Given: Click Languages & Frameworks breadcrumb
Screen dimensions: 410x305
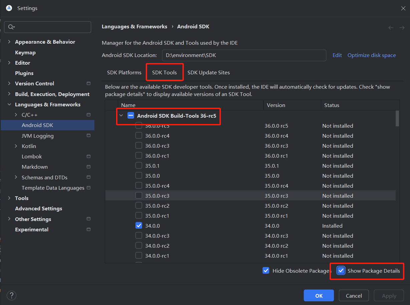Looking at the screenshot, I should tap(134, 26).
